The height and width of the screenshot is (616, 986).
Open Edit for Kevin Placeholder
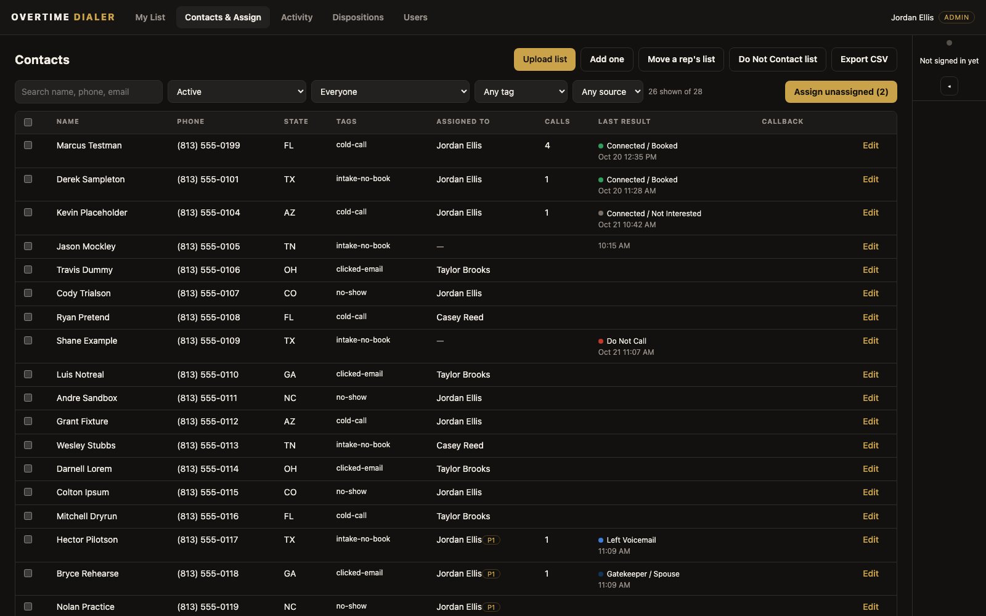pyautogui.click(x=870, y=213)
